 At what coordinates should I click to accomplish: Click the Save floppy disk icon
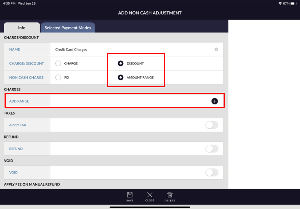tap(130, 195)
